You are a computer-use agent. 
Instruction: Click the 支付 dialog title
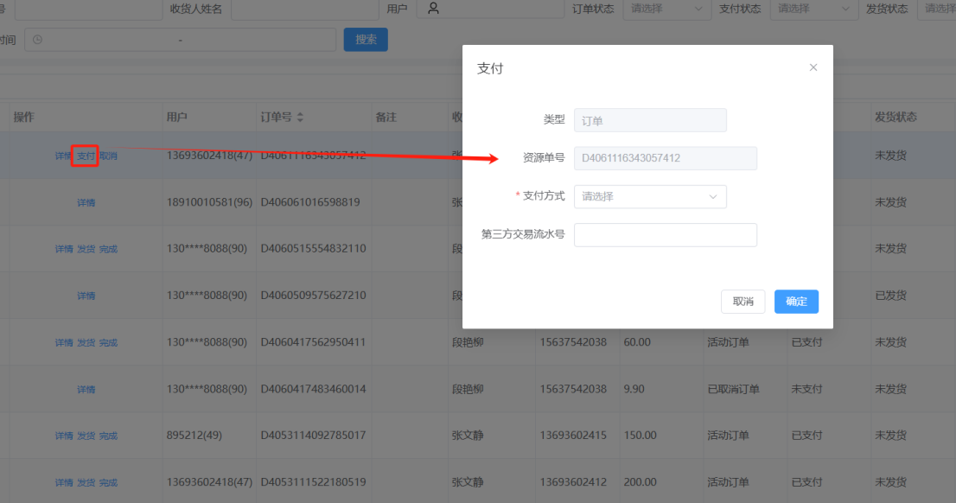point(490,68)
